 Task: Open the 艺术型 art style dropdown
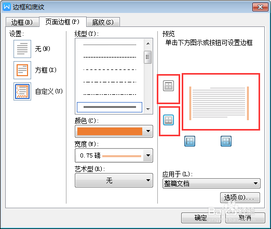click(x=114, y=180)
